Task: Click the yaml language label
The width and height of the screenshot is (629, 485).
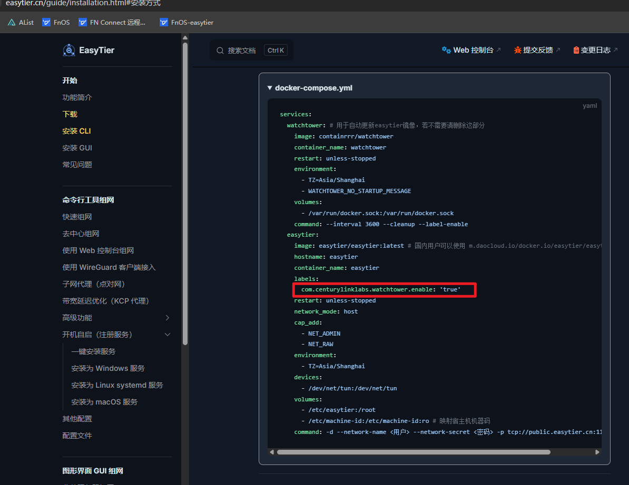Action: 589,106
